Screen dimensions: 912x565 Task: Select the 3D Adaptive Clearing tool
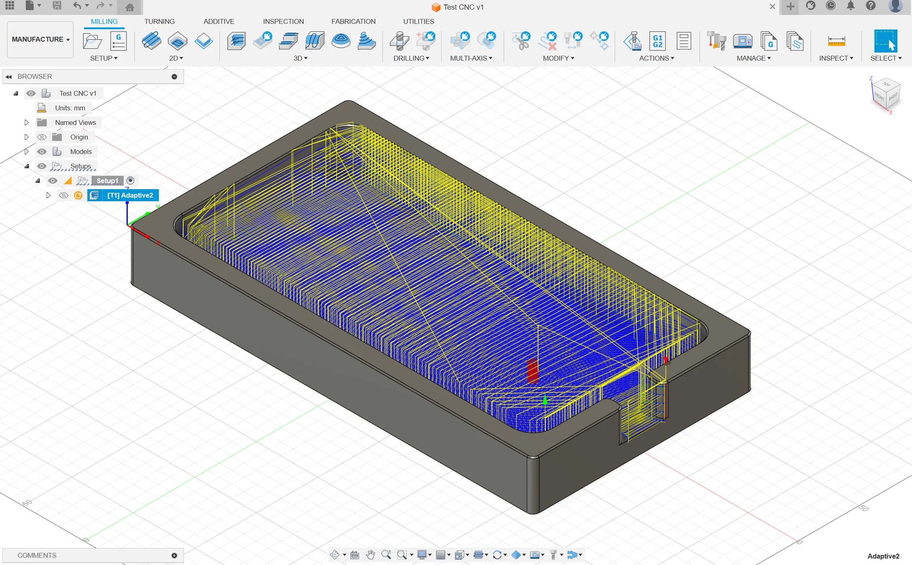236,40
